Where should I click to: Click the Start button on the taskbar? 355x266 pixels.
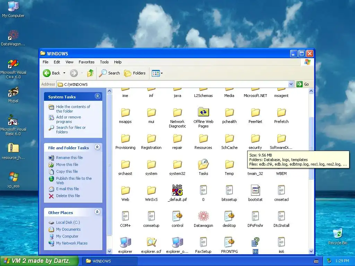[x=39, y=261]
